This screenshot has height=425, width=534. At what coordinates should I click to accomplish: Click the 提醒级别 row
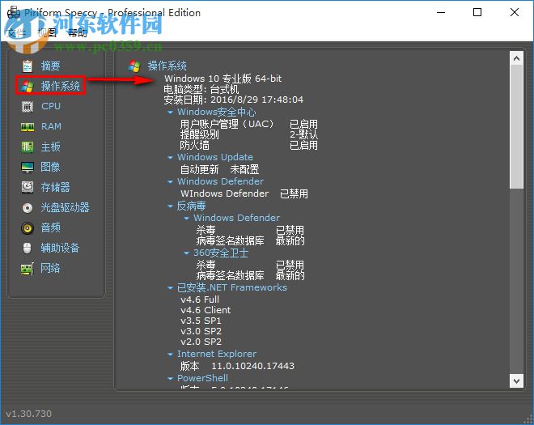point(249,134)
